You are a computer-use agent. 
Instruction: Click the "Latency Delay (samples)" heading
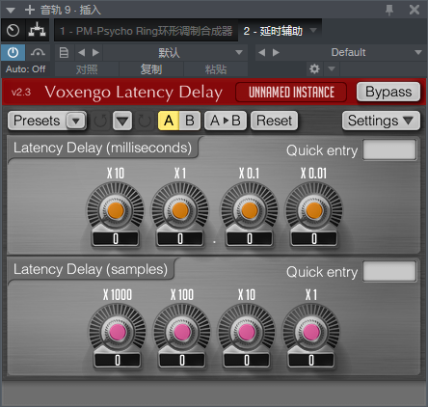(x=91, y=269)
